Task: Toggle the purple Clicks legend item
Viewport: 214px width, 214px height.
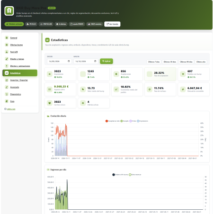Action: (133, 121)
